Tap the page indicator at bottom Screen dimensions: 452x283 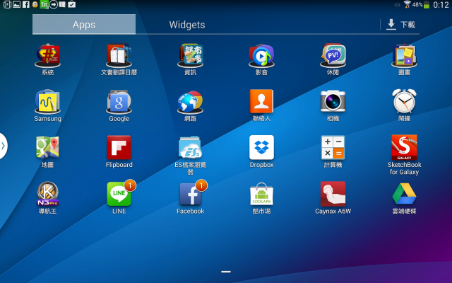[226, 272]
